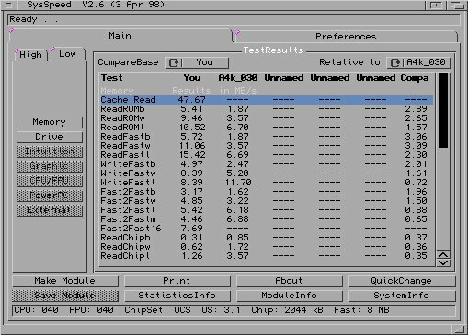Select the Cache Read row
The height and width of the screenshot is (335, 468).
tap(267, 100)
